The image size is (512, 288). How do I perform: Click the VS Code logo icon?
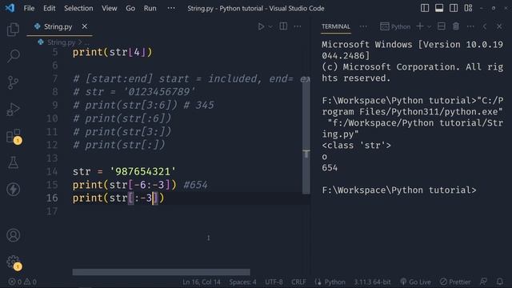(10, 8)
